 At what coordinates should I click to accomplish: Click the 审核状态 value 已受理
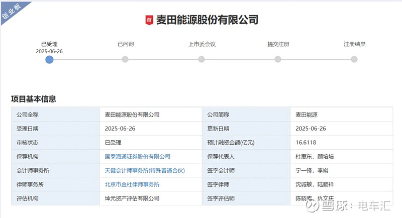[x=113, y=143]
